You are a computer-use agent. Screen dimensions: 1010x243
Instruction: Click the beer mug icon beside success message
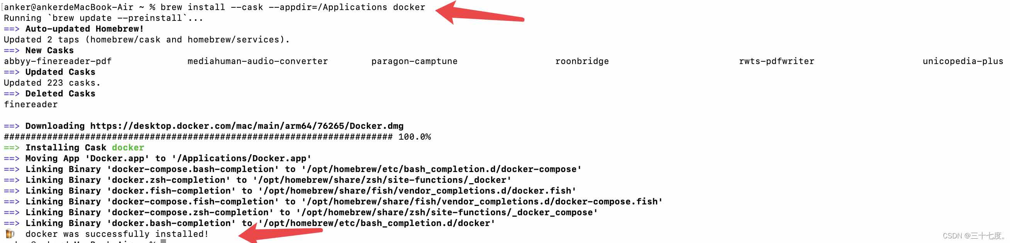10,234
